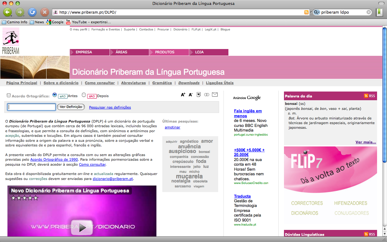This screenshot has height=242, width=387.
Task: Open the Google bookmark
Action: coord(55,22)
